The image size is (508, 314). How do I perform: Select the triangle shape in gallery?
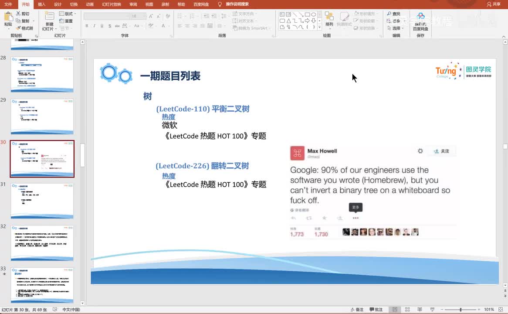(288, 21)
